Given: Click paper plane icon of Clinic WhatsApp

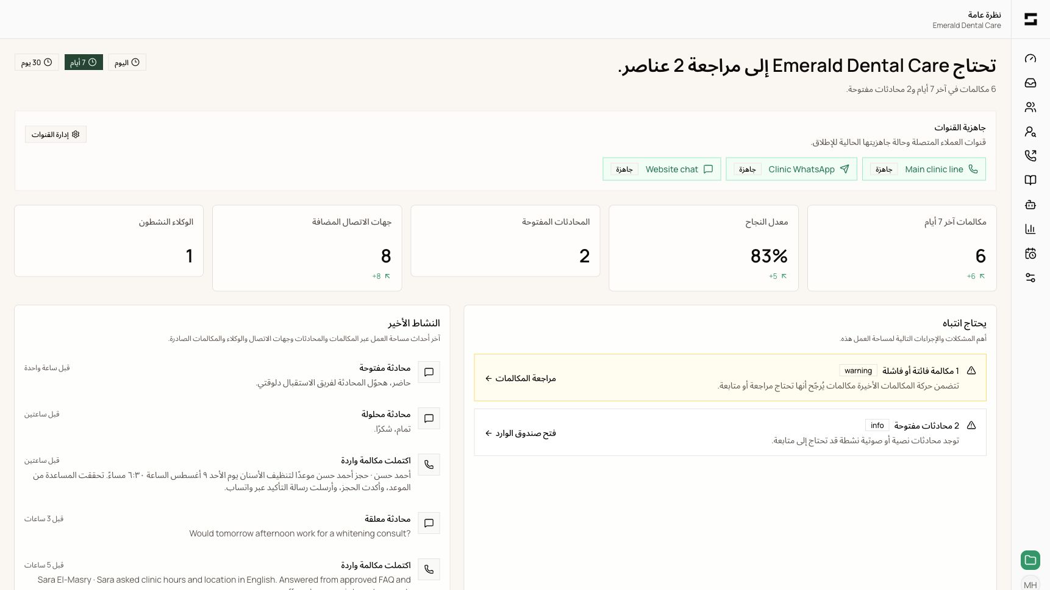Looking at the screenshot, I should pos(845,169).
